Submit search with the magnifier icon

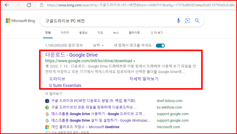pos(197,21)
